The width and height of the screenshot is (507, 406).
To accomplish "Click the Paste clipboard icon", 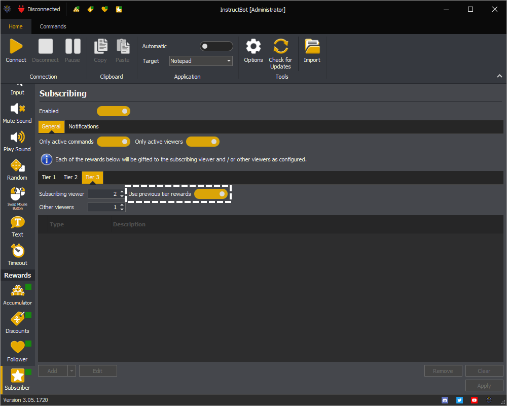I will 123,46.
